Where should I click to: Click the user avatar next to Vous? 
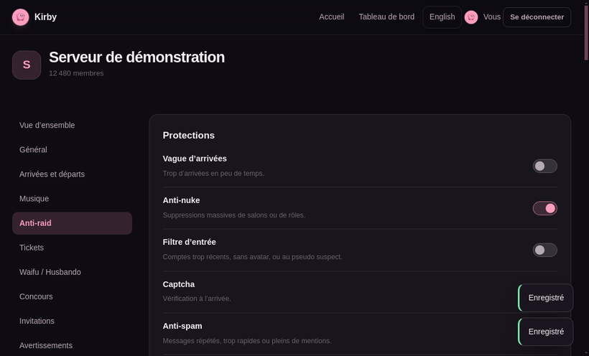point(471,17)
